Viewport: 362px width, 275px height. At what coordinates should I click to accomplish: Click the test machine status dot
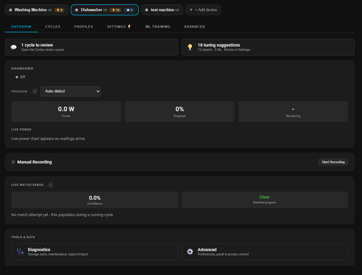pos(147,10)
